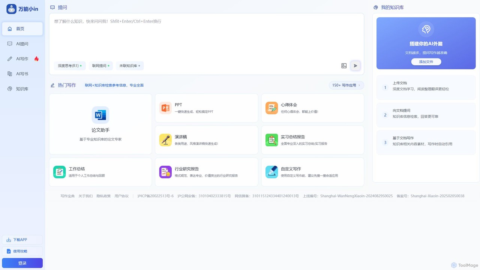
Task: Switch to AI写书 in the sidebar
Action: [x=22, y=74]
